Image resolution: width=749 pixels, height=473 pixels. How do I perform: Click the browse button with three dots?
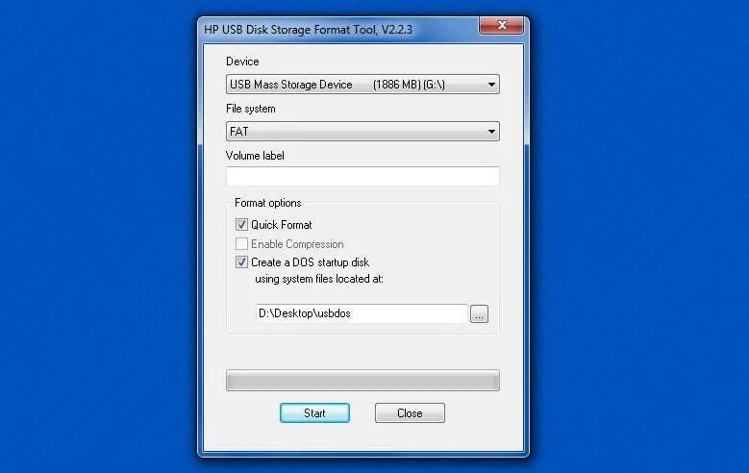(x=479, y=314)
